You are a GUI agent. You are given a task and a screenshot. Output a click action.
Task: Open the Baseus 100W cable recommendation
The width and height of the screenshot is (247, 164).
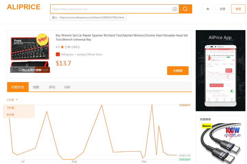pos(221,143)
